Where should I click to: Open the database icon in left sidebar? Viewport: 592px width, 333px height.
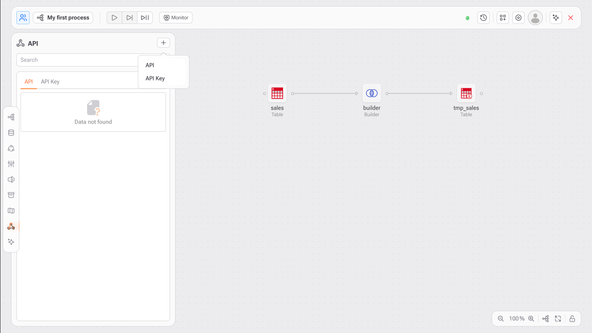[11, 133]
